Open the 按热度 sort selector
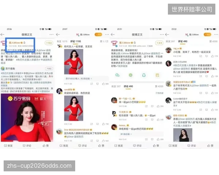 [x=160, y=93]
